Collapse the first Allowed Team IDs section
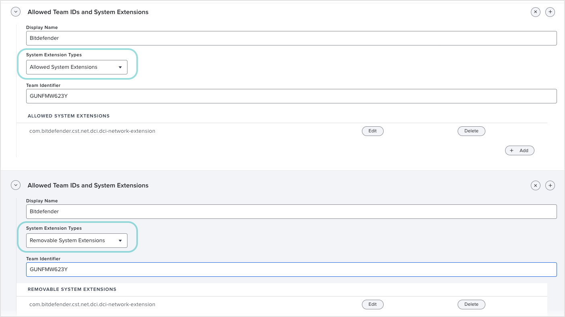 (15, 11)
